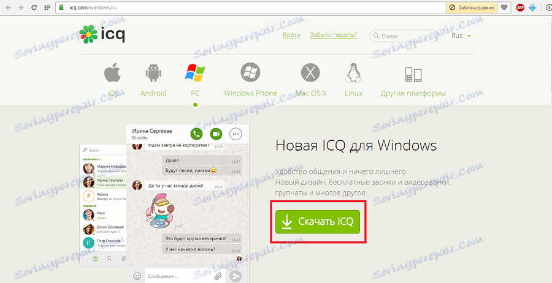Add page to favorites heart icon
This screenshot has height=283, width=552.
click(x=505, y=7)
